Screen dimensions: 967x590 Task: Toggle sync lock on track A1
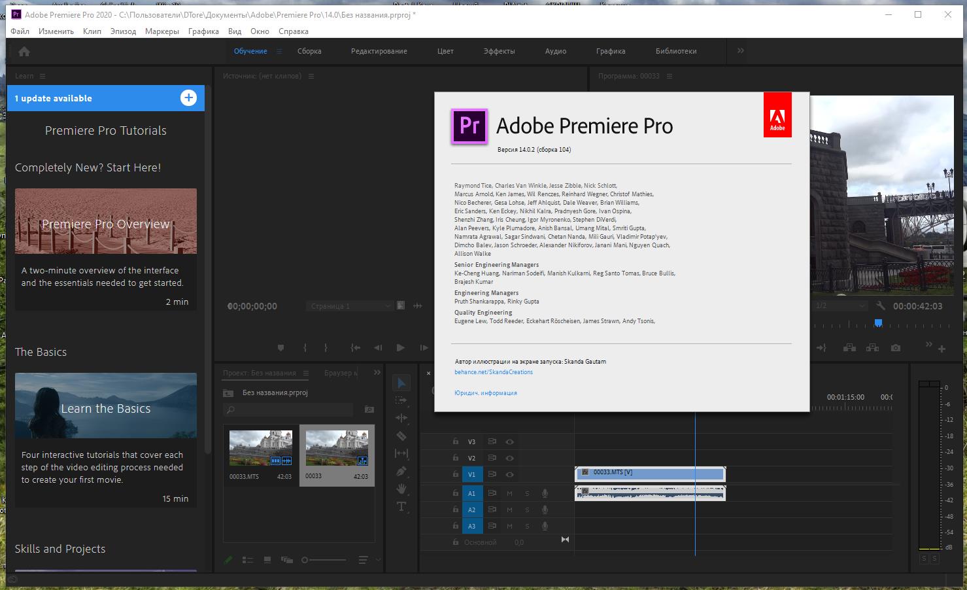[492, 493]
